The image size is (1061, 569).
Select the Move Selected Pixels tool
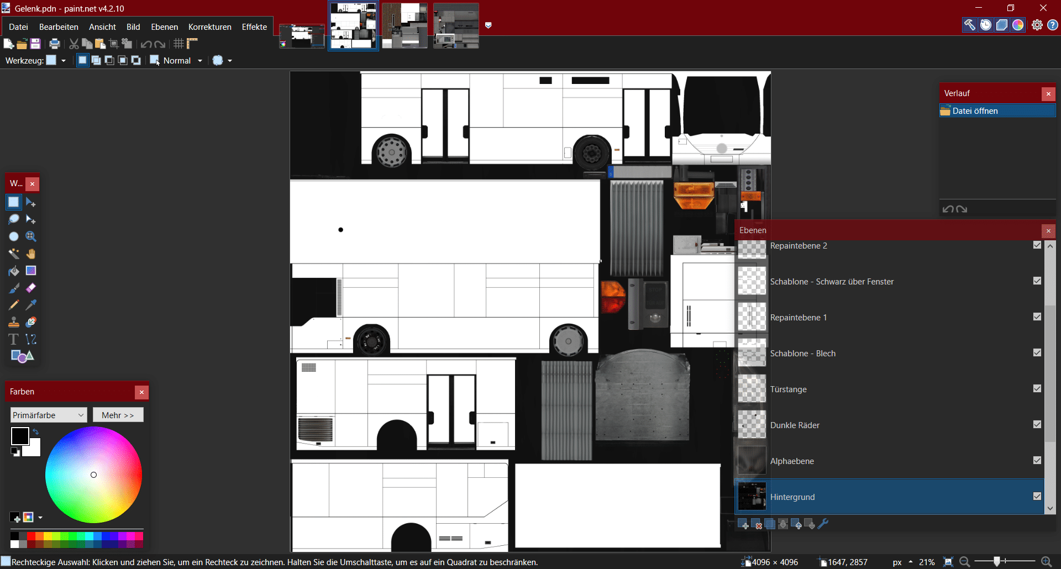(x=31, y=202)
